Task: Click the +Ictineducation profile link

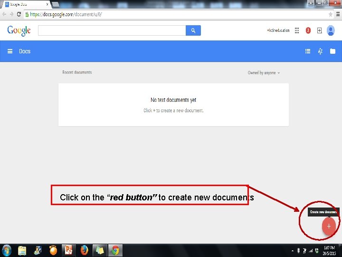Action: [278, 30]
